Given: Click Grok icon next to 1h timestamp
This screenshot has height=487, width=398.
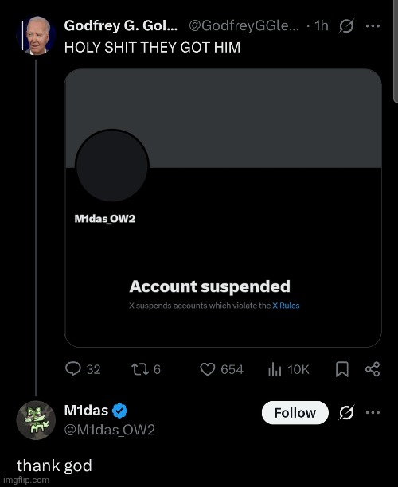Looking at the screenshot, I should [346, 25].
